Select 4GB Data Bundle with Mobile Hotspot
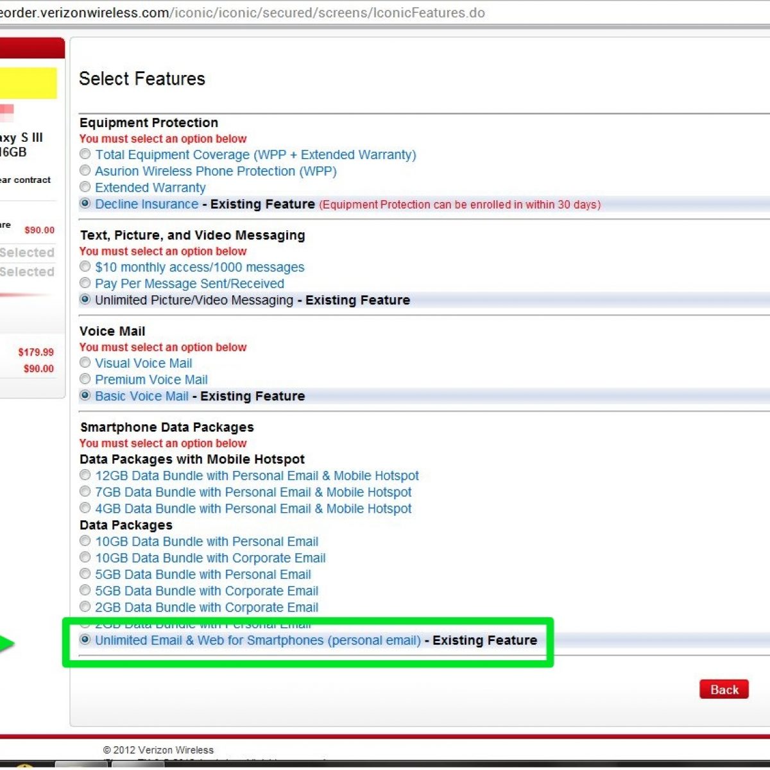The image size is (770, 770). click(x=85, y=508)
